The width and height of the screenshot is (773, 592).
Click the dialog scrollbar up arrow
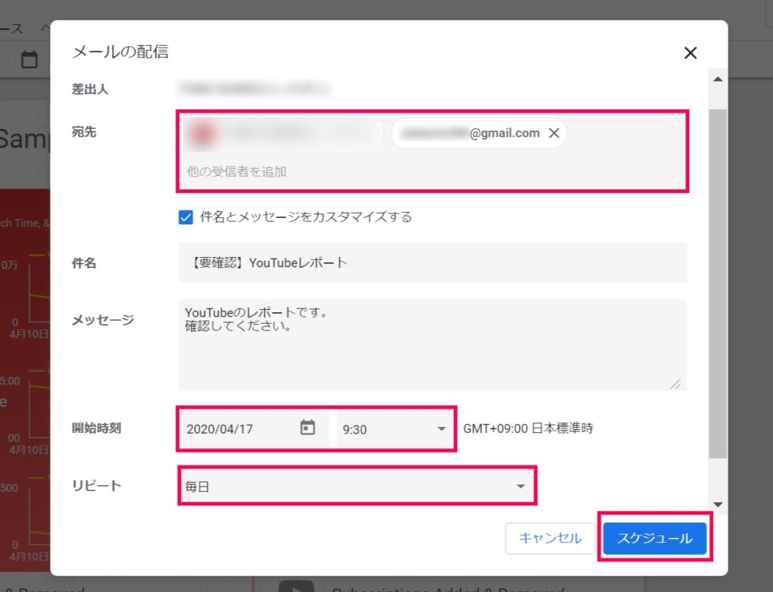(718, 79)
